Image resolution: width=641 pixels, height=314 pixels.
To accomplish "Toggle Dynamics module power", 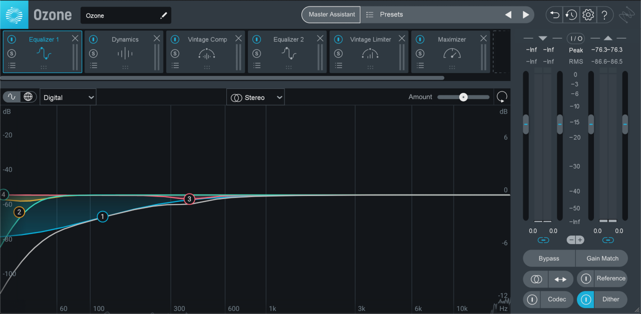I will coord(94,39).
